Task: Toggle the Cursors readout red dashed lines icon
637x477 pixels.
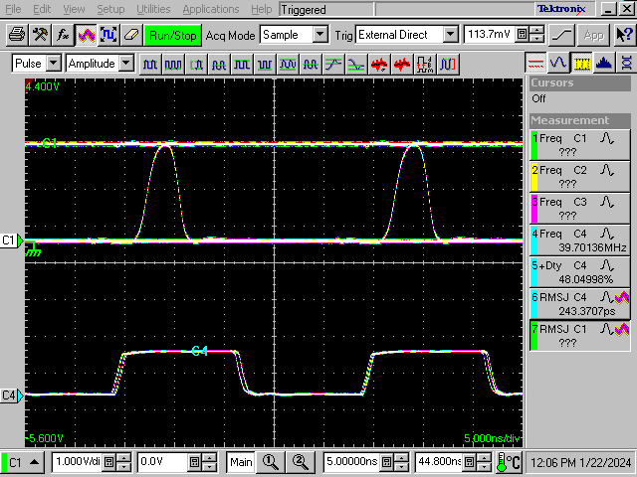Action: 535,63
